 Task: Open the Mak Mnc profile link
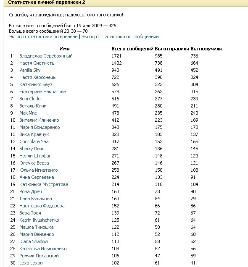[28, 113]
